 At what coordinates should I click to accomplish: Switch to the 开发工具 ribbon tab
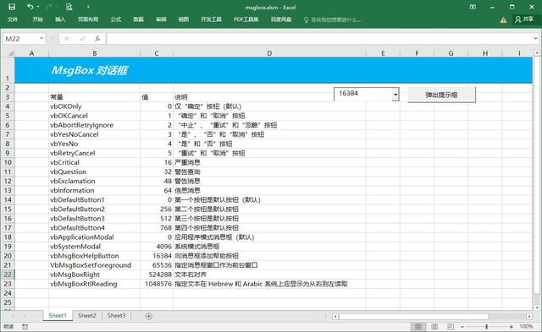pyautogui.click(x=211, y=19)
